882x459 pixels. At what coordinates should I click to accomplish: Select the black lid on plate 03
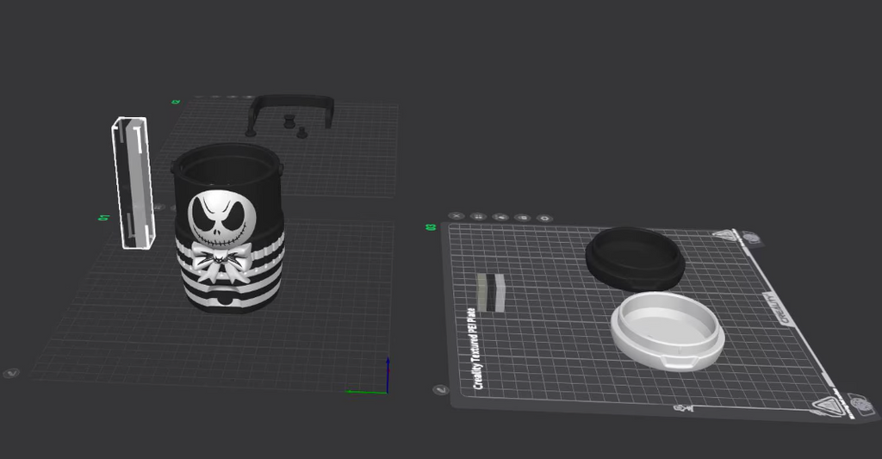pos(635,258)
